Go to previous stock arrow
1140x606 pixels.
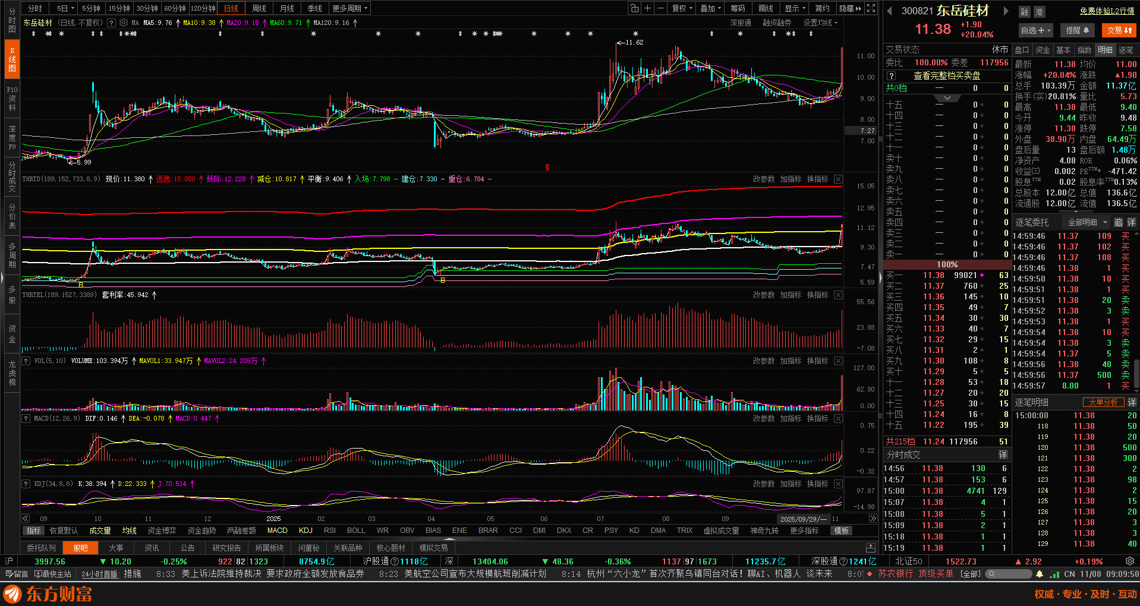click(890, 11)
